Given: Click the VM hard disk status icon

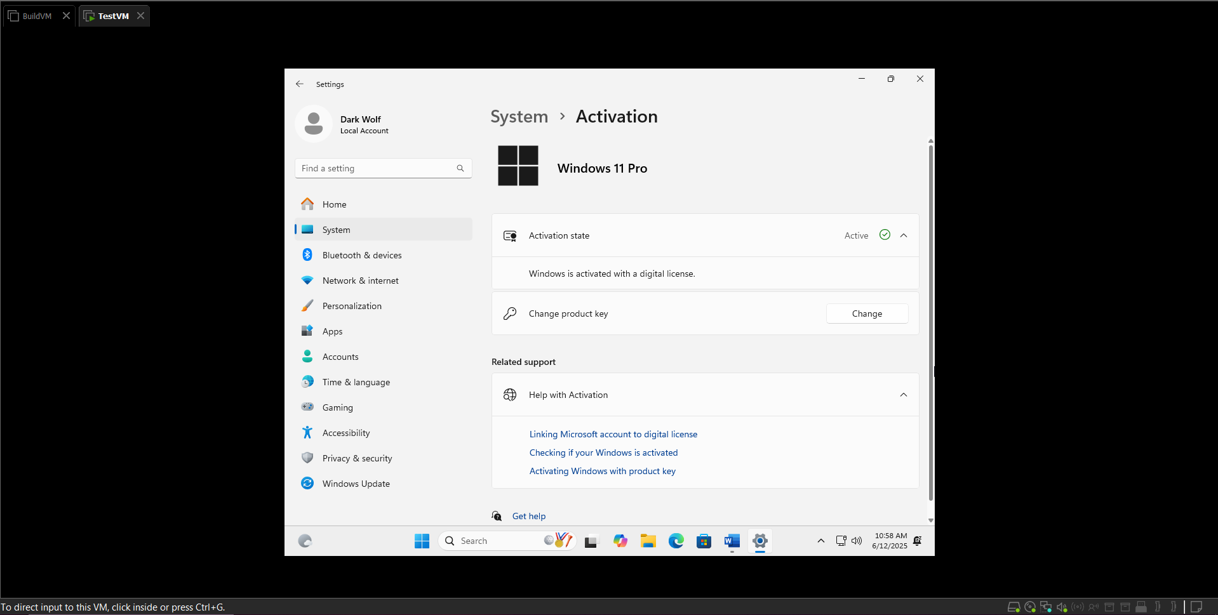Looking at the screenshot, I should point(1014,607).
